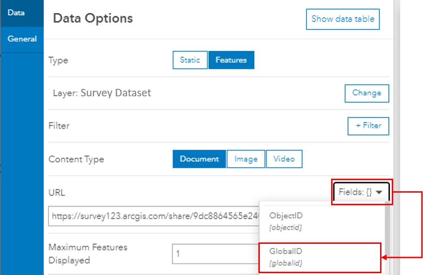Image resolution: width=423 pixels, height=275 pixels.
Task: Add a filter with + Filter
Action: click(x=368, y=126)
